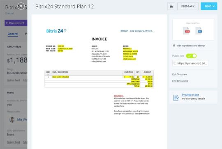This screenshot has width=222, height=149.
Task: Download invoice as PDF
Action: tap(186, 30)
